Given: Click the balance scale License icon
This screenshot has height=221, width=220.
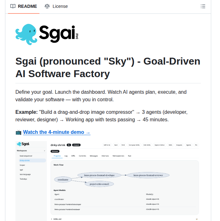Looking at the screenshot, I should point(47,6).
